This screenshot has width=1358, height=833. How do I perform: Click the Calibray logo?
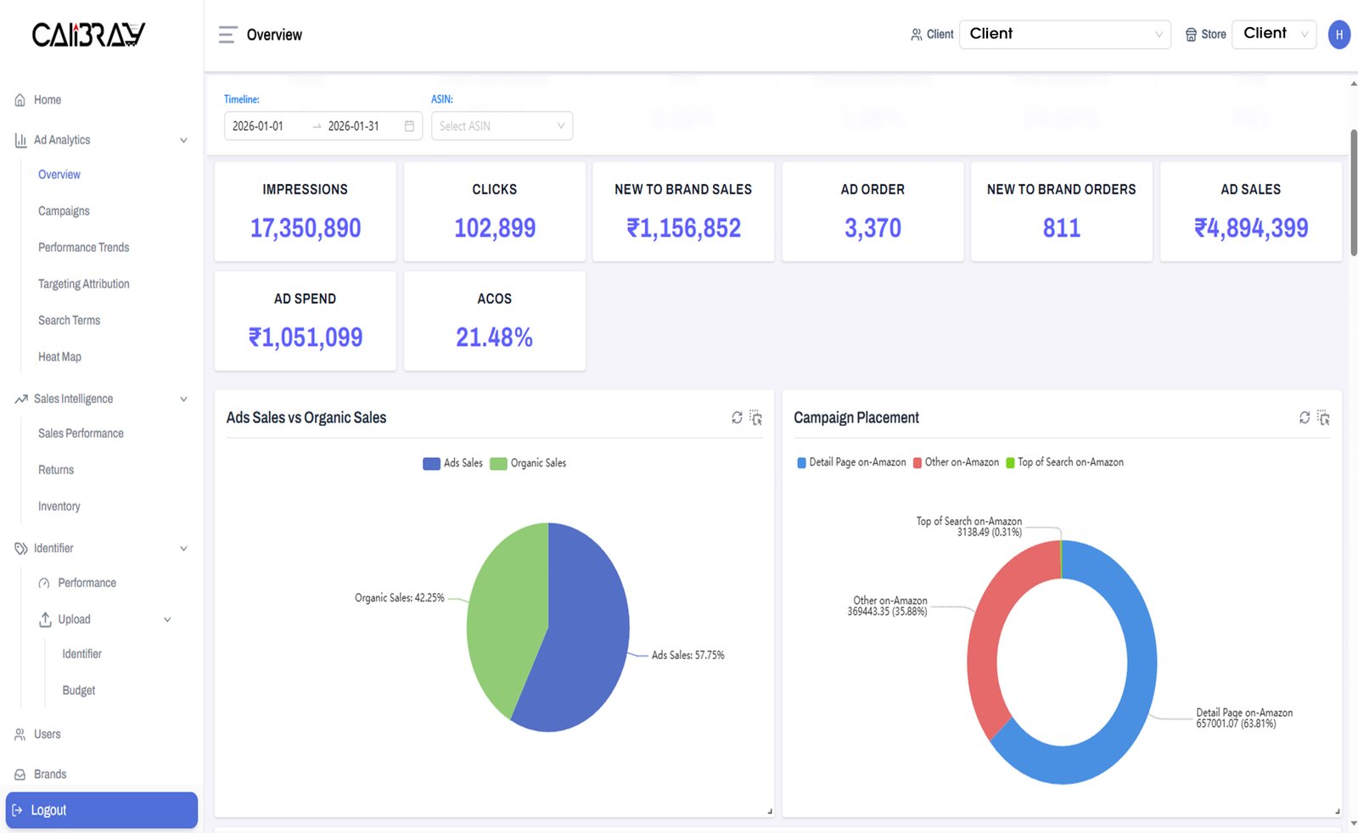click(89, 35)
